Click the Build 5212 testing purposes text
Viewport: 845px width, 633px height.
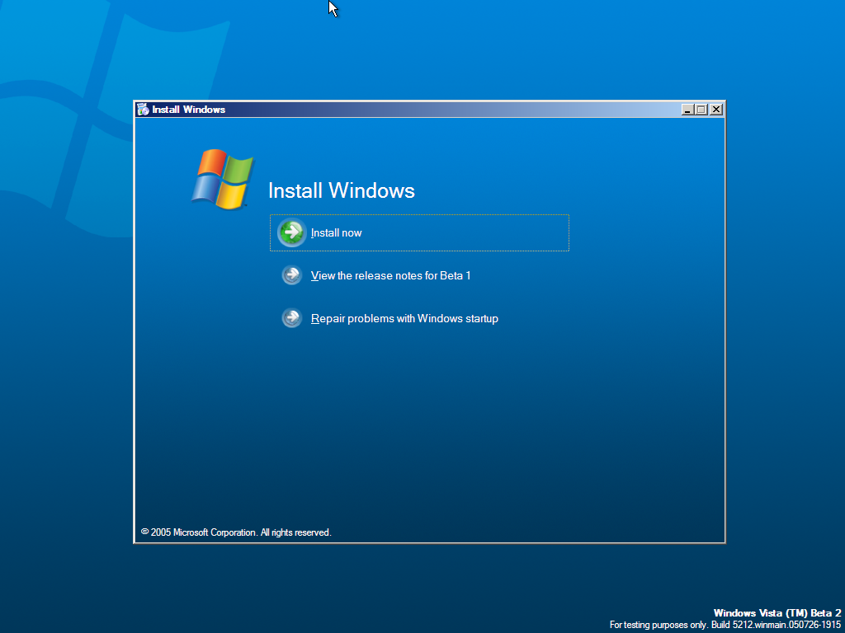click(x=725, y=625)
